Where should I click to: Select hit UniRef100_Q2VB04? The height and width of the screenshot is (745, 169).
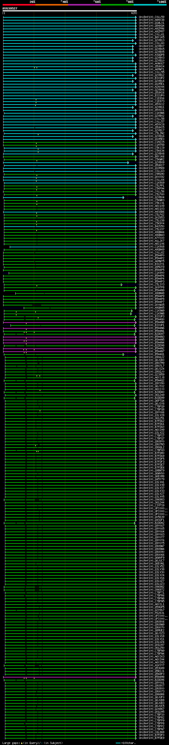152,197
